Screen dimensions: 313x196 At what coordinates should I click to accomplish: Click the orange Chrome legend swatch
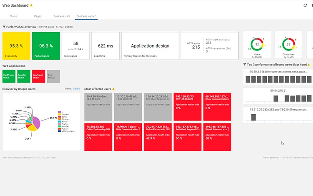pos(59,119)
